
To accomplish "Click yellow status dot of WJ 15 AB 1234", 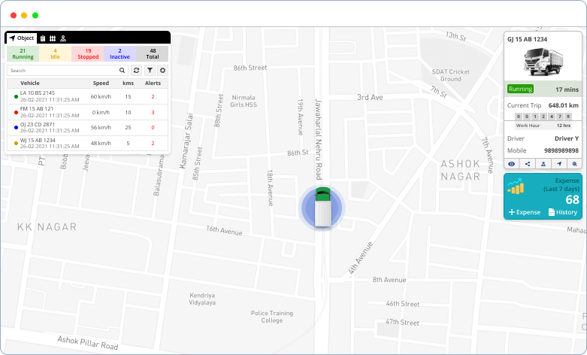I will (x=16, y=144).
